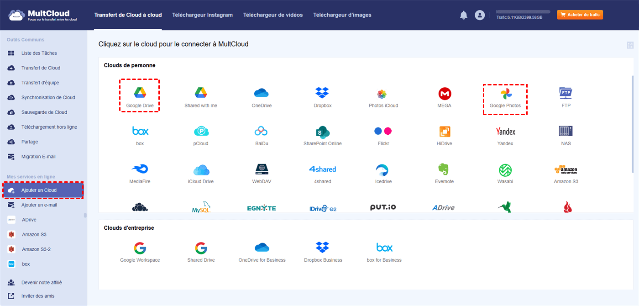The height and width of the screenshot is (306, 639).
Task: Choose the Shared with me cloud
Action: (x=201, y=93)
